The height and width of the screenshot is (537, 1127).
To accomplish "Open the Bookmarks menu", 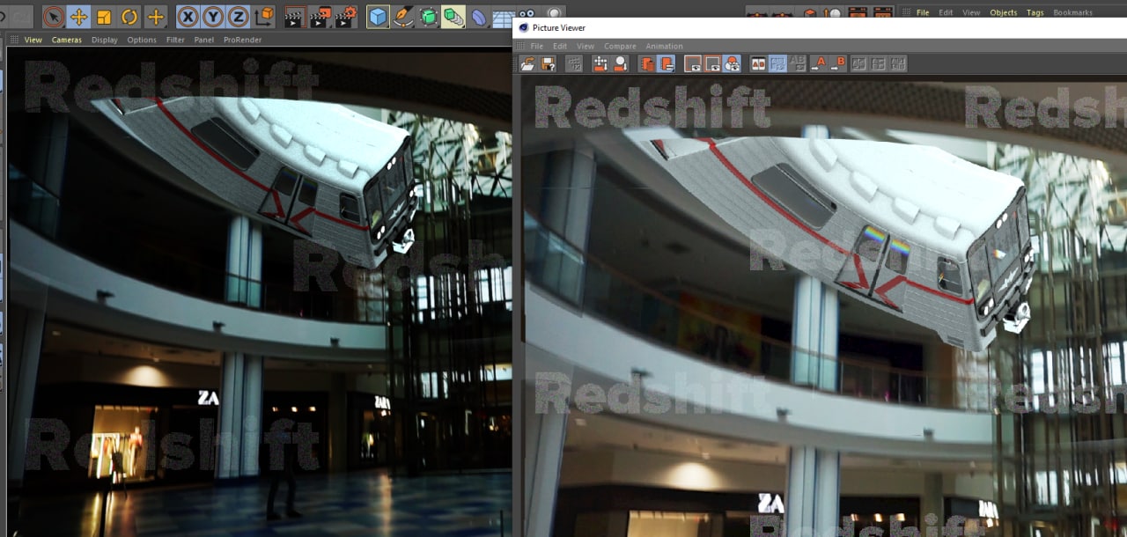I will click(x=1072, y=12).
